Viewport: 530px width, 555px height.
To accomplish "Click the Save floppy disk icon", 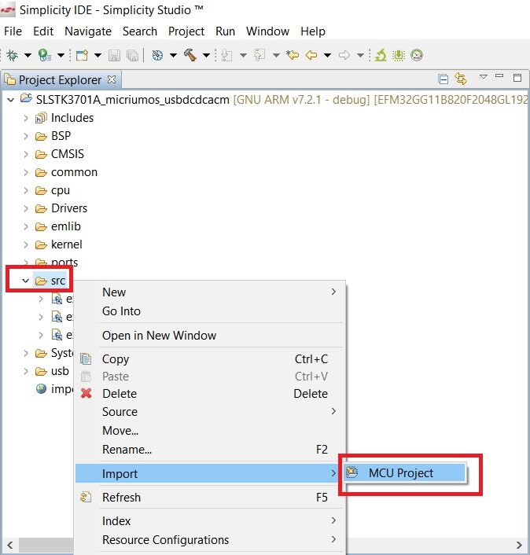I will 114,55.
